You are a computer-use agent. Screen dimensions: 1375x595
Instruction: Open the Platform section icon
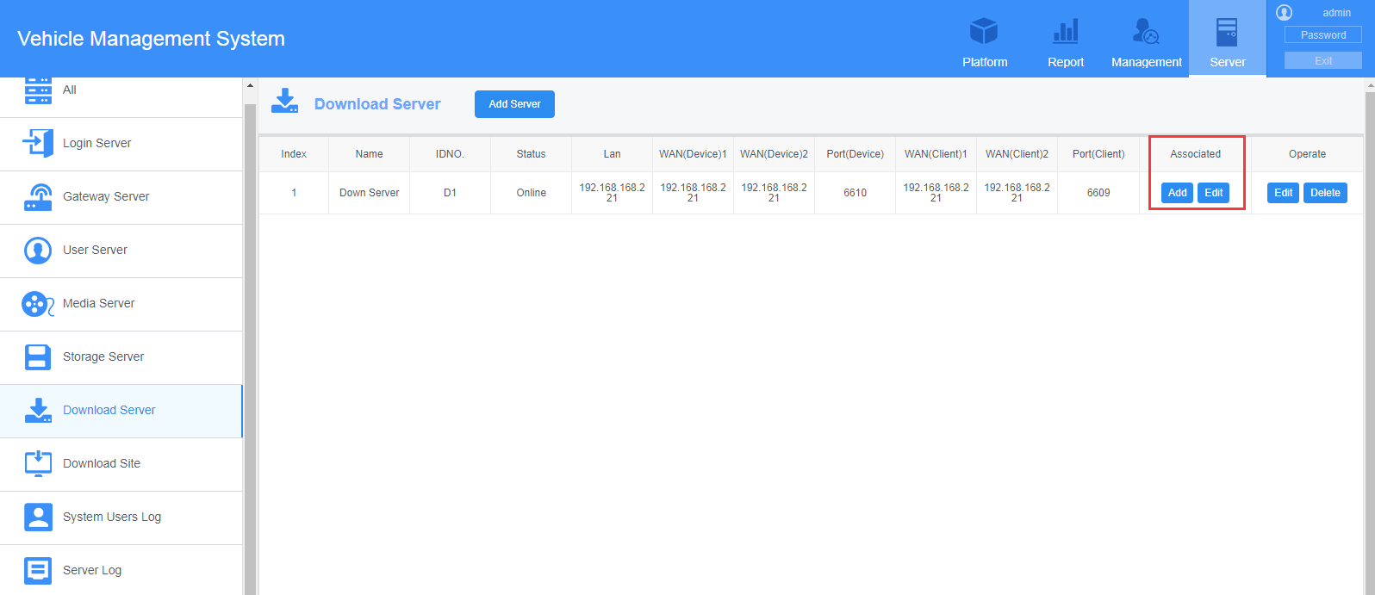pyautogui.click(x=984, y=32)
